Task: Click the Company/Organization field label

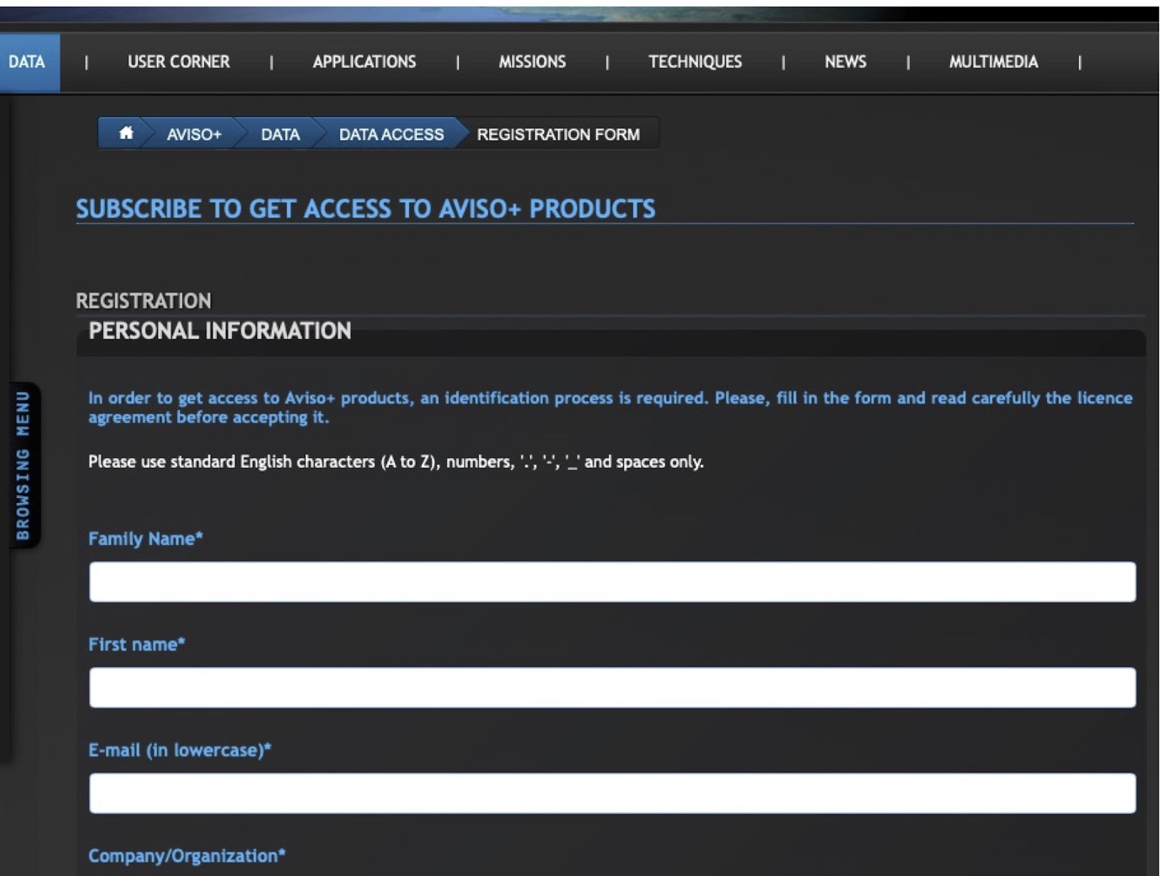Action: pos(187,856)
